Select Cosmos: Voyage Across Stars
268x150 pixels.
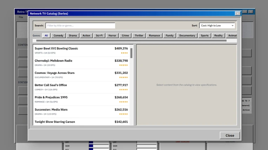(81, 75)
